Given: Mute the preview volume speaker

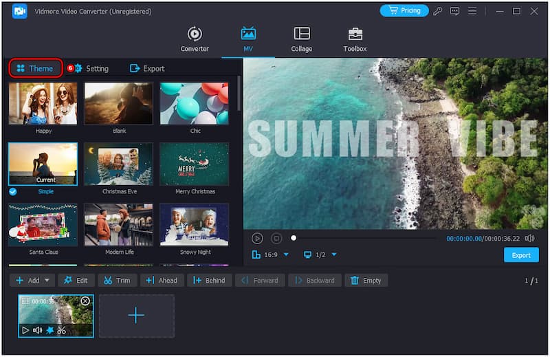Looking at the screenshot, I should (529, 239).
